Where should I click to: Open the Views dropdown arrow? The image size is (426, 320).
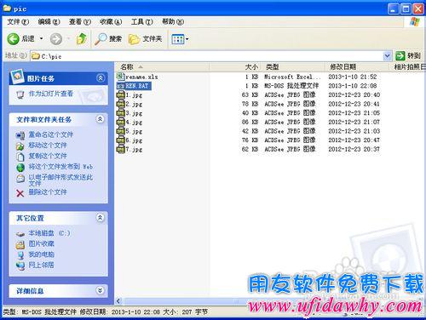187,39
